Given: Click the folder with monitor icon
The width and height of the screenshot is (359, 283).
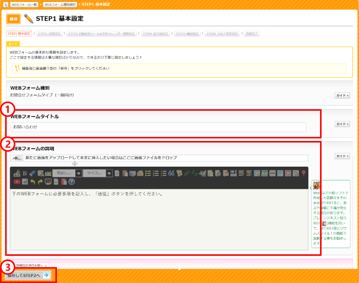Looking at the screenshot, I should pos(218,173).
